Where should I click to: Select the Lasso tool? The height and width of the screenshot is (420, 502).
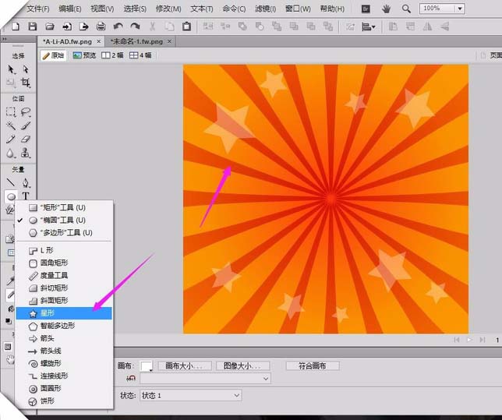pyautogui.click(x=26, y=111)
